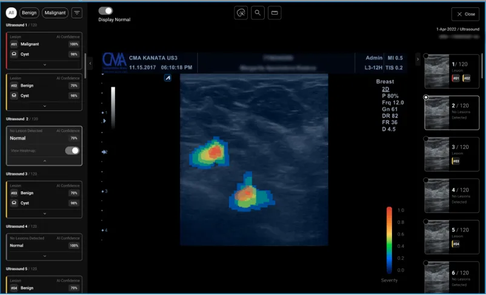Collapse the Ultrasound 2 Normal card
The width and height of the screenshot is (486, 295).
(44, 161)
